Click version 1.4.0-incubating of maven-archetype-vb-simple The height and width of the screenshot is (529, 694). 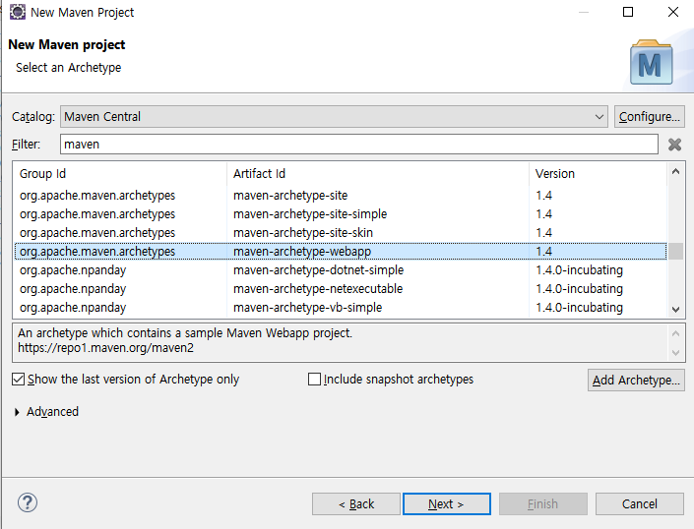point(580,307)
